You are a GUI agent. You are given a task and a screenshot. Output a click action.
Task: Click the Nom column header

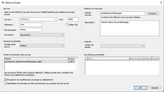coord(109,59)
